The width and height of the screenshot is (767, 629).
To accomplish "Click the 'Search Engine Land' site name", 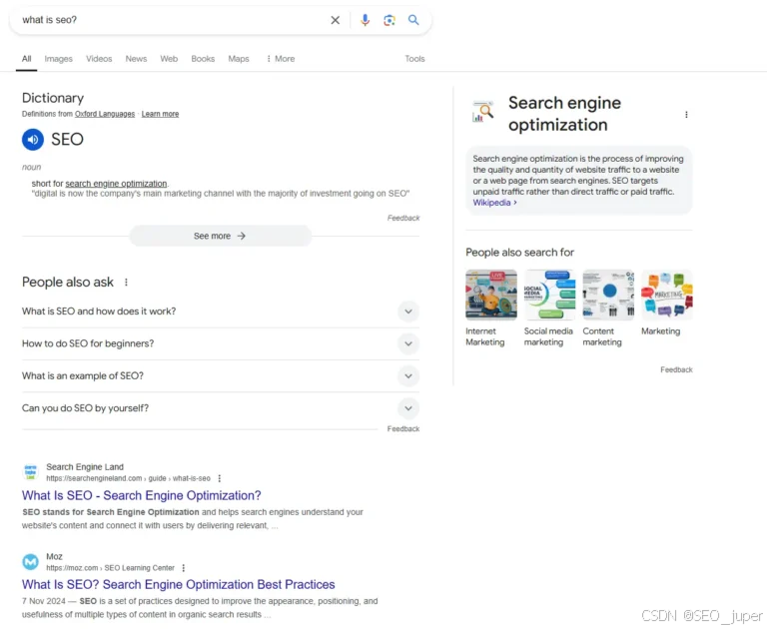I will pos(85,467).
